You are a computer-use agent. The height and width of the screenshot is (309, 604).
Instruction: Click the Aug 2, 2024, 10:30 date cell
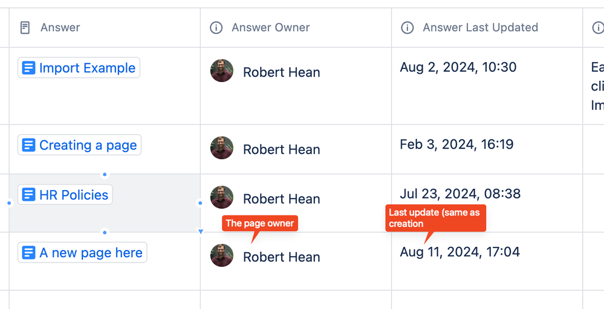coord(458,67)
